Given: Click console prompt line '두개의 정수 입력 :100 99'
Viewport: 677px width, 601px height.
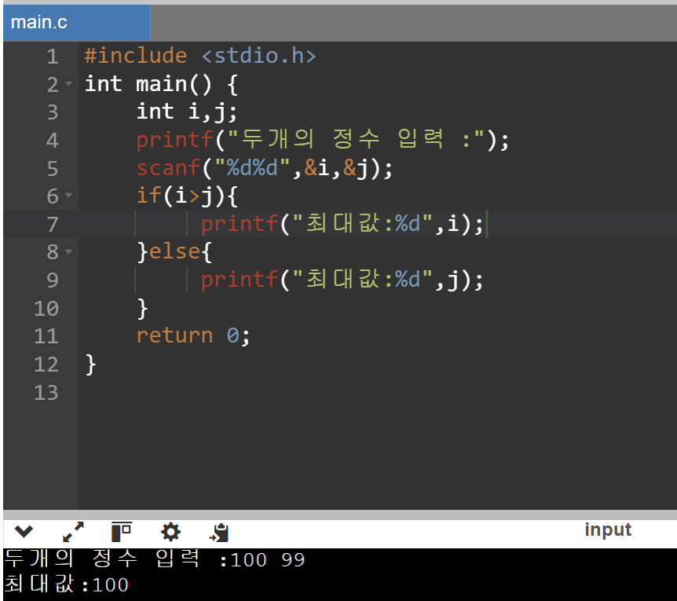Looking at the screenshot, I should 155,559.
